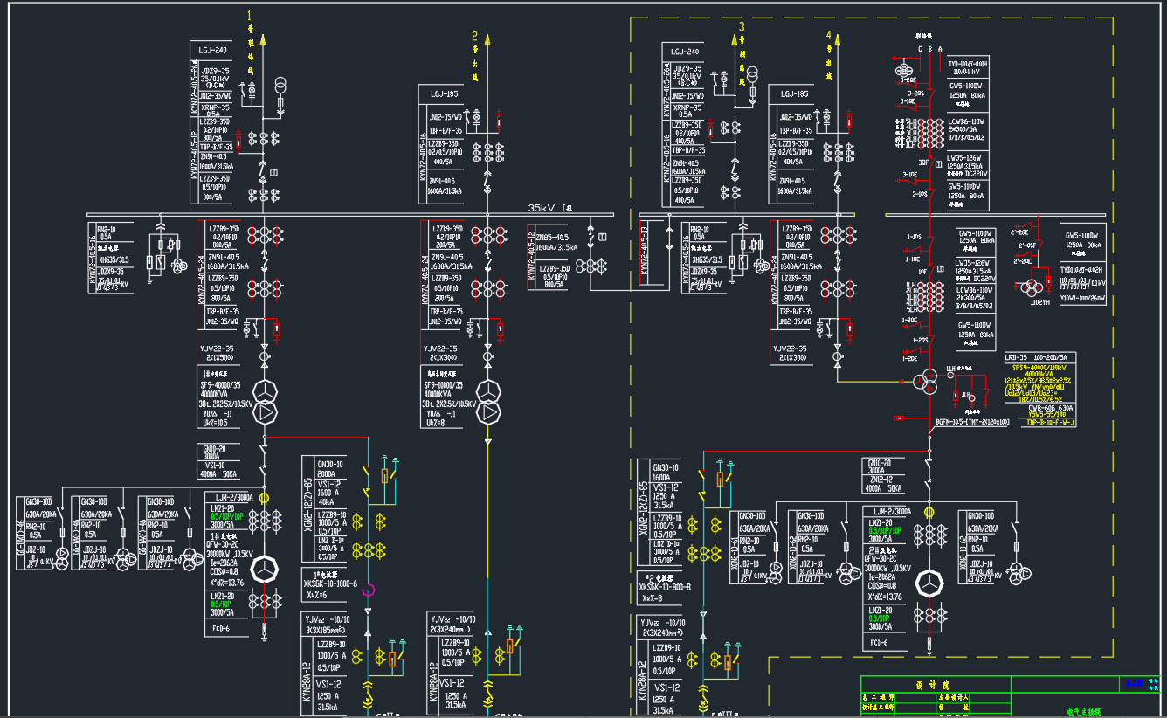1167x718 pixels.
Task: Click the LGJ-240 label at top left
Action: coord(213,50)
